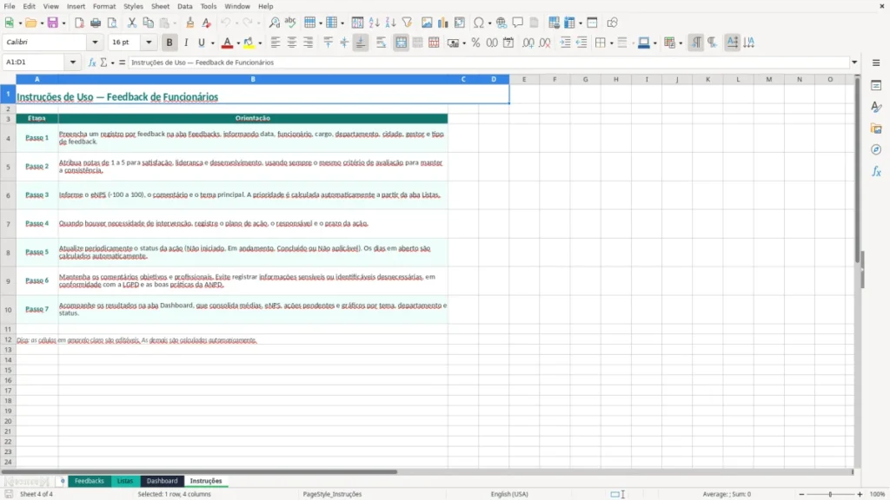This screenshot has height=500, width=890.
Task: Click the Export as PDF icon
Action: coord(79,23)
